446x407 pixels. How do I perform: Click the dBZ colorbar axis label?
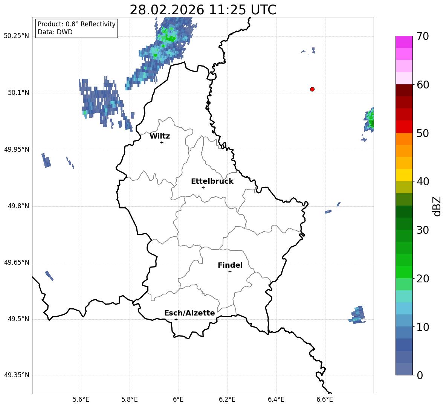coord(436,206)
